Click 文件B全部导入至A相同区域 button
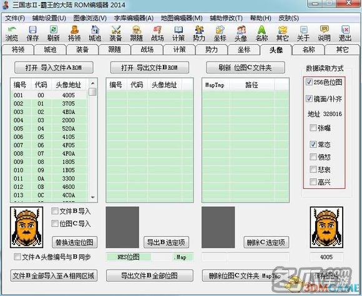 pyautogui.click(x=54, y=275)
